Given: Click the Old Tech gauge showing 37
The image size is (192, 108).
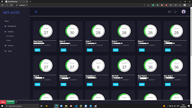Looking at the screenshot, I should pyautogui.click(x=124, y=65).
